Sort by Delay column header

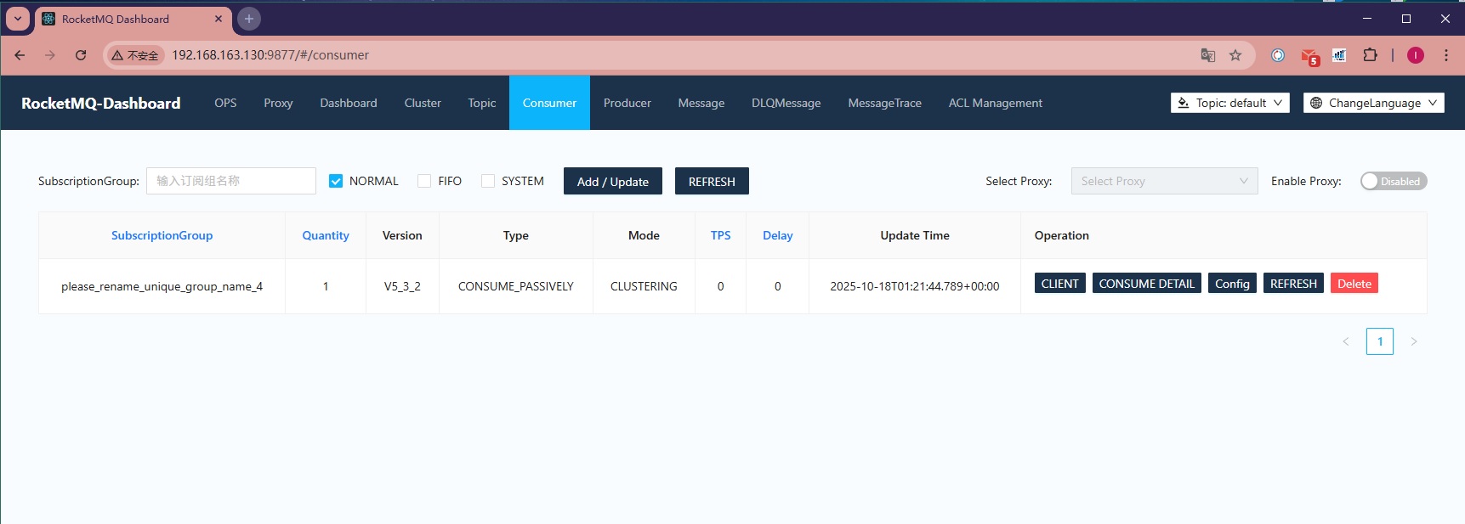coord(777,235)
